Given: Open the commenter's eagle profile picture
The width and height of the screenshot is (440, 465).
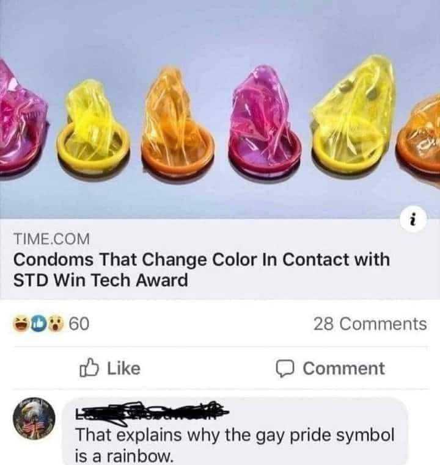Looking at the screenshot, I should click(34, 419).
